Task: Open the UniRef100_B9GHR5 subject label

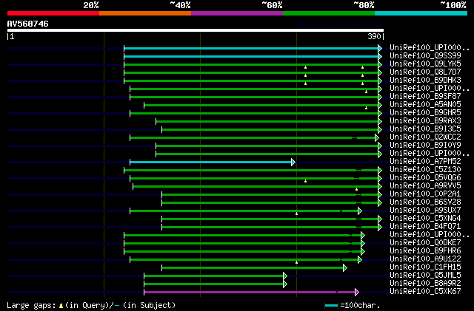Action: pyautogui.click(x=425, y=112)
